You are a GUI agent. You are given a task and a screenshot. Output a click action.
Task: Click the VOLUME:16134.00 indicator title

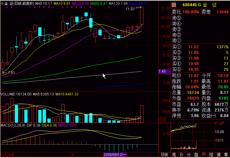click(16, 94)
